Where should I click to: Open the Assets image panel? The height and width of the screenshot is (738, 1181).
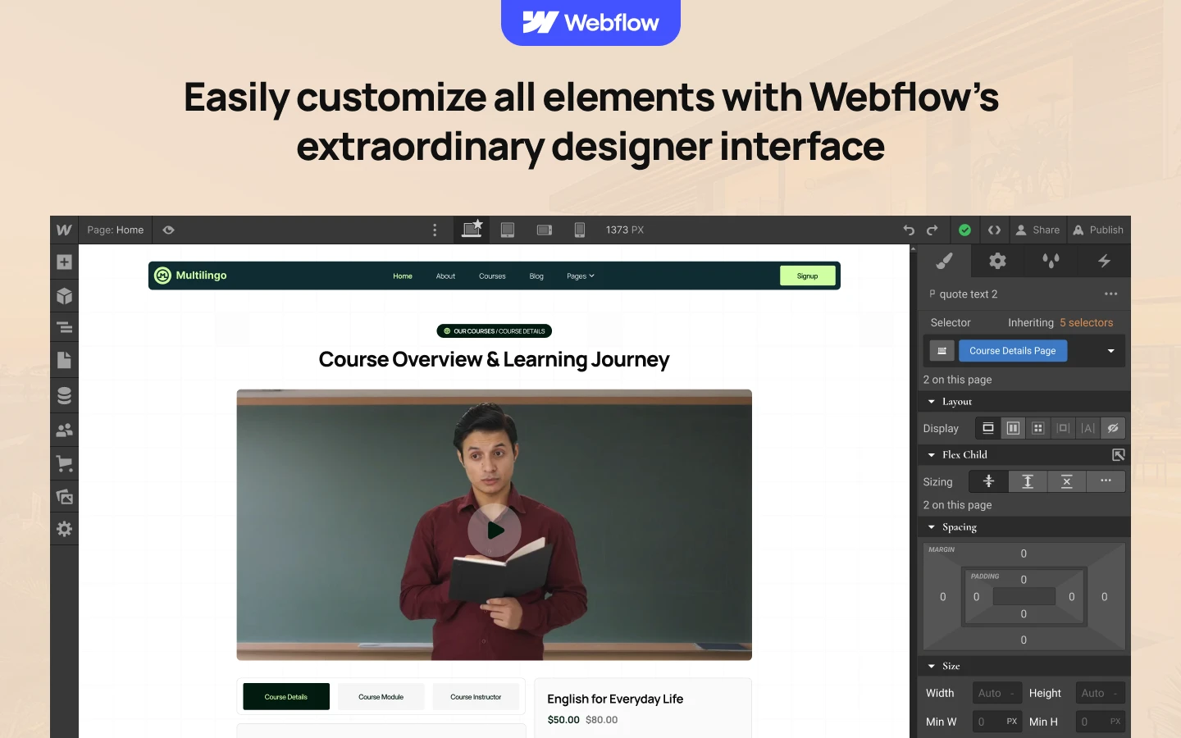point(64,497)
